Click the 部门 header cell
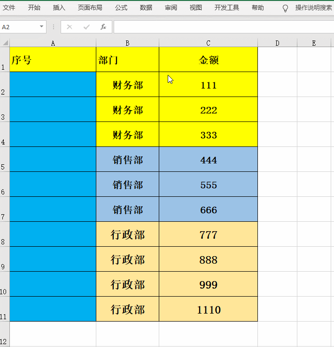 point(128,59)
